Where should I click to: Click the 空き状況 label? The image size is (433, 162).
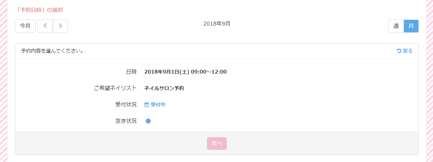point(126,121)
